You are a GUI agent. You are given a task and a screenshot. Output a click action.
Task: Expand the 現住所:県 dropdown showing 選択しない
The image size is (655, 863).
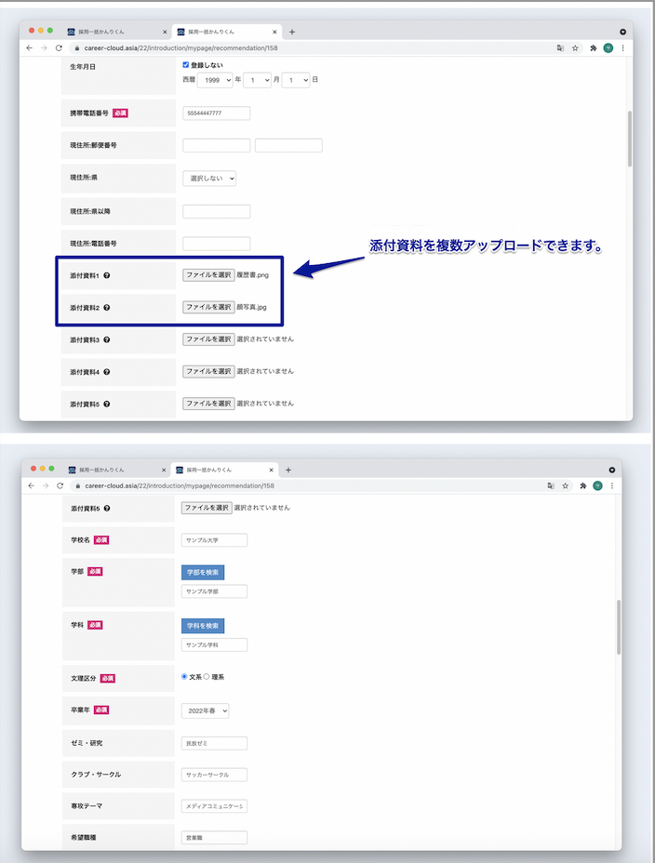point(209,178)
